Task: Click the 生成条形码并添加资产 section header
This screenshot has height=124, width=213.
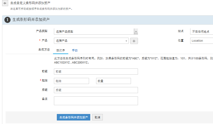Action: (31, 20)
